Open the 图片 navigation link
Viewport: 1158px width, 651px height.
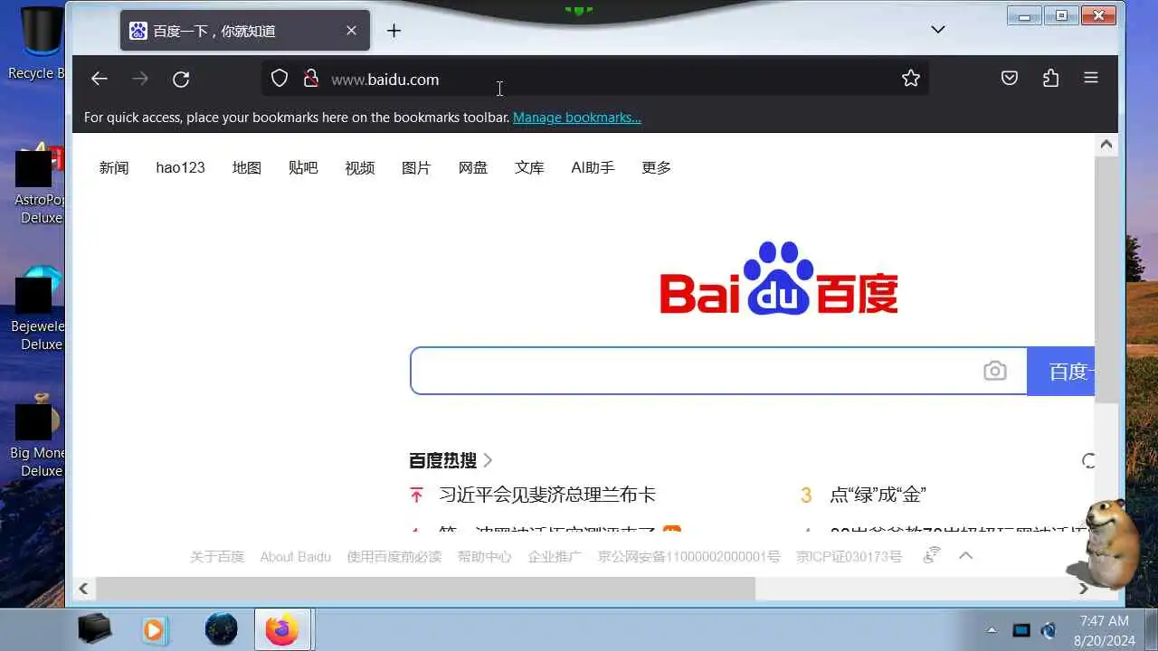[416, 167]
